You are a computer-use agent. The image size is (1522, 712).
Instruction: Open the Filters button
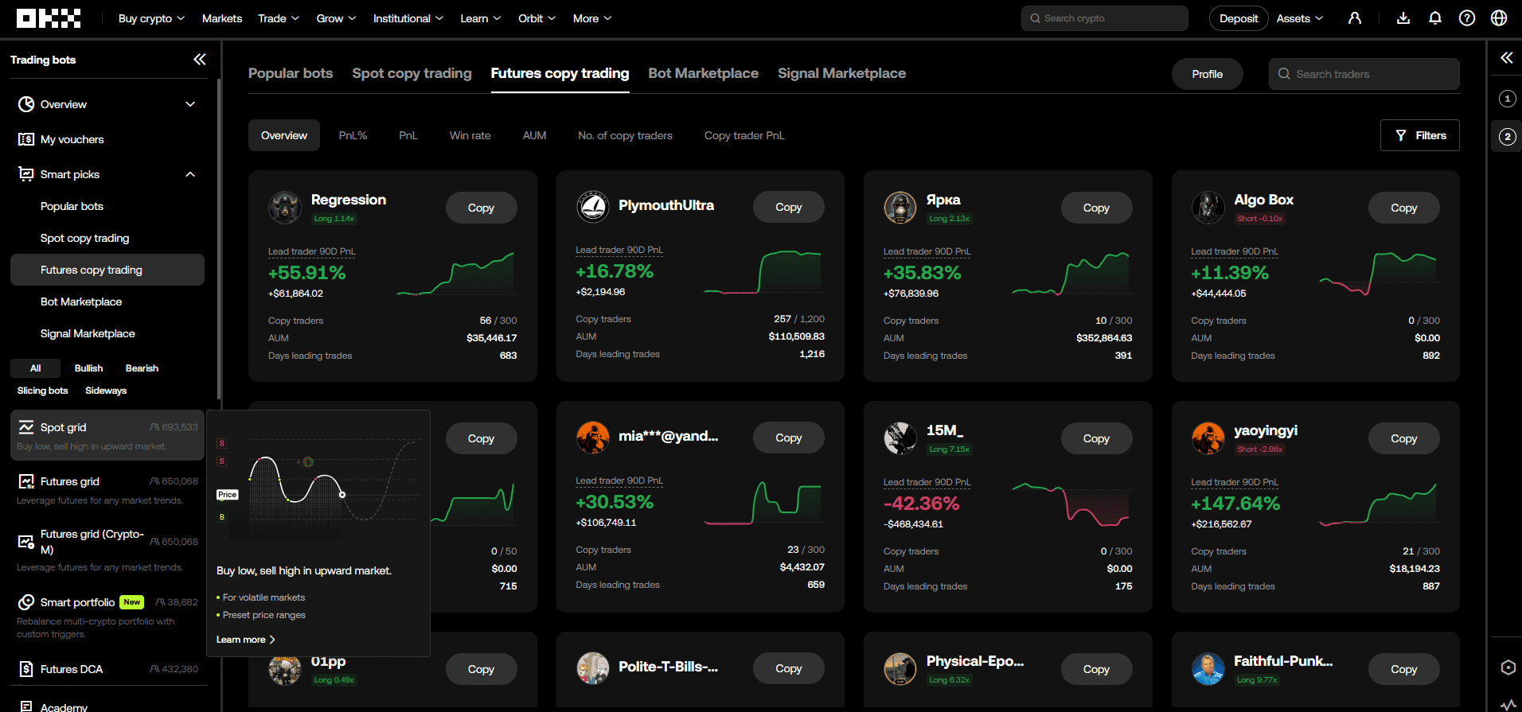click(1419, 135)
